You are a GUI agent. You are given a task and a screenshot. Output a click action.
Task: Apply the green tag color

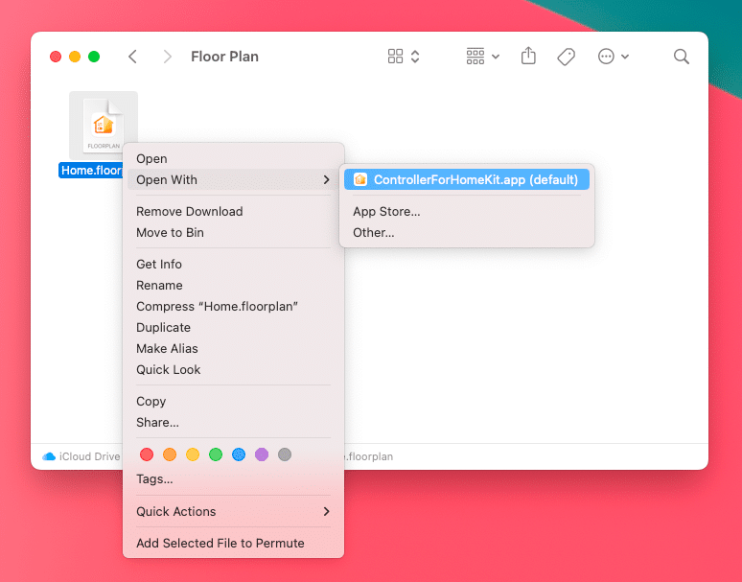216,454
